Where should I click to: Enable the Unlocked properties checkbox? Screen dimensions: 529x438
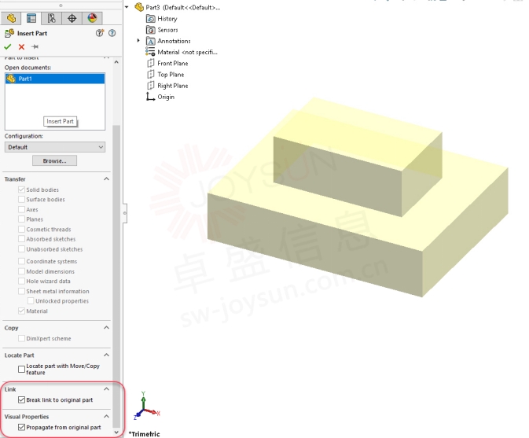pyautogui.click(x=31, y=301)
